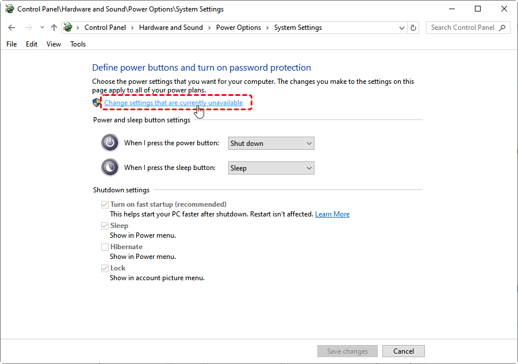The height and width of the screenshot is (364, 518).
Task: Click the search magnifier icon
Action: point(502,28)
